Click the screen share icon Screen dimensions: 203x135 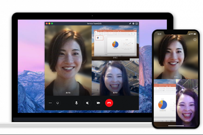(58, 103)
